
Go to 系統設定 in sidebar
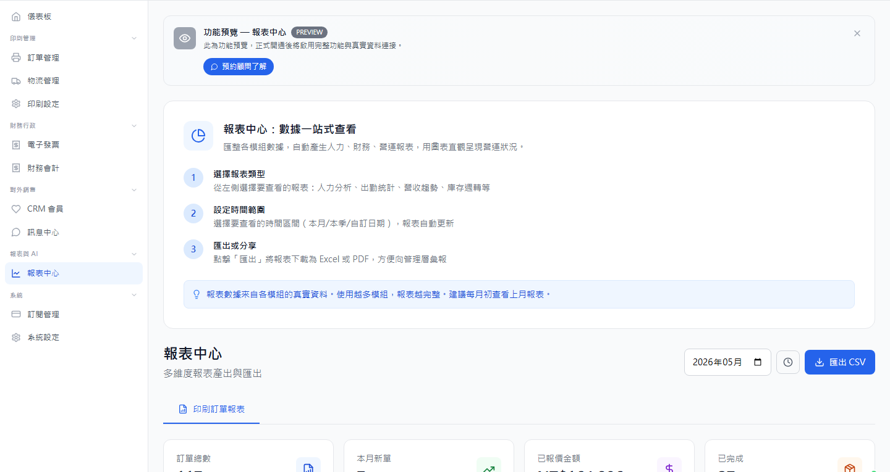coord(74,337)
